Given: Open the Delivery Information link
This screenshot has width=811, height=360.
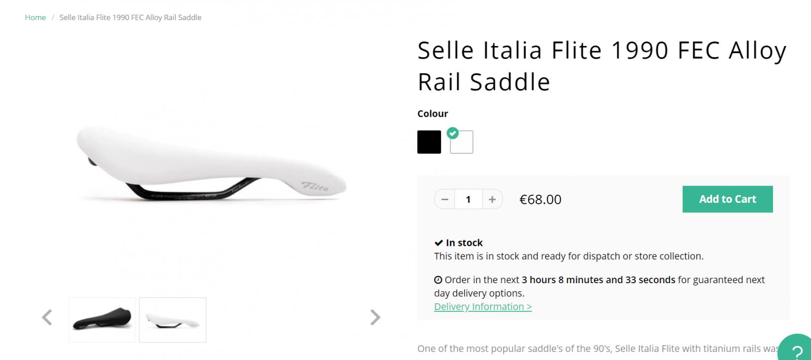Looking at the screenshot, I should tap(483, 307).
